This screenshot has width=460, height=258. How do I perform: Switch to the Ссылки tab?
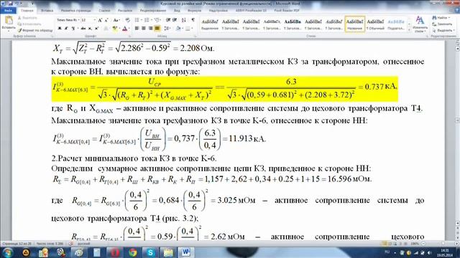pyautogui.click(x=104, y=11)
